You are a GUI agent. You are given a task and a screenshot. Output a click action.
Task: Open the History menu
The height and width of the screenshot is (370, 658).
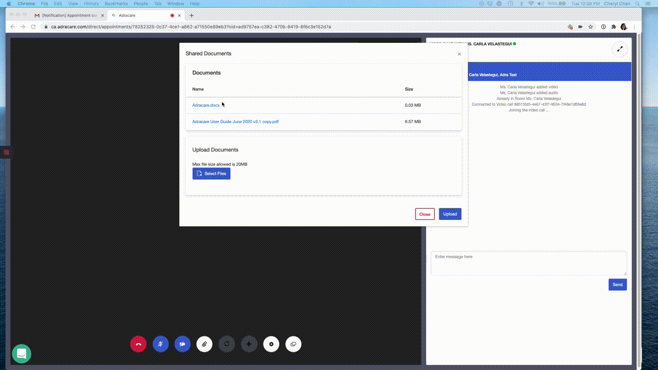(92, 4)
